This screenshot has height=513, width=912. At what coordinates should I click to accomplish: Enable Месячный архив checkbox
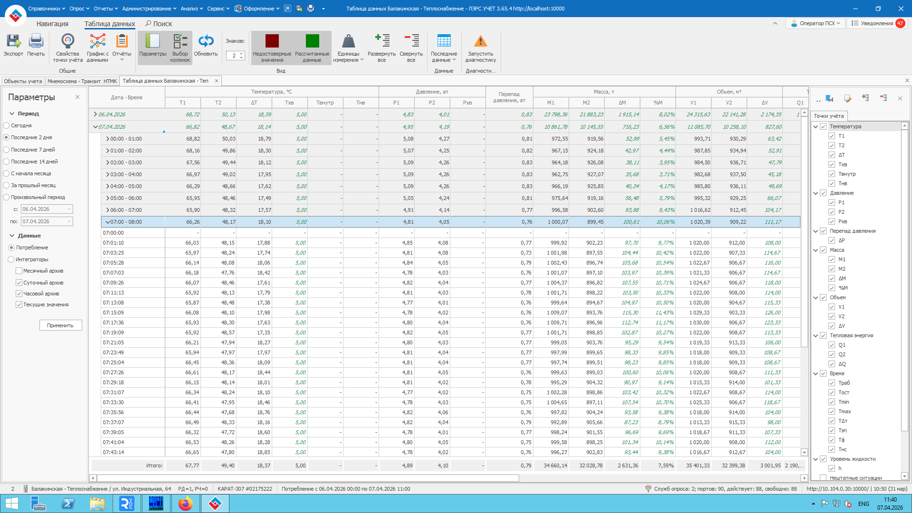pyautogui.click(x=19, y=271)
